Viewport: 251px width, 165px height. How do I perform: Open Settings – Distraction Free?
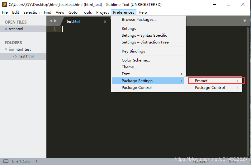click(x=148, y=42)
